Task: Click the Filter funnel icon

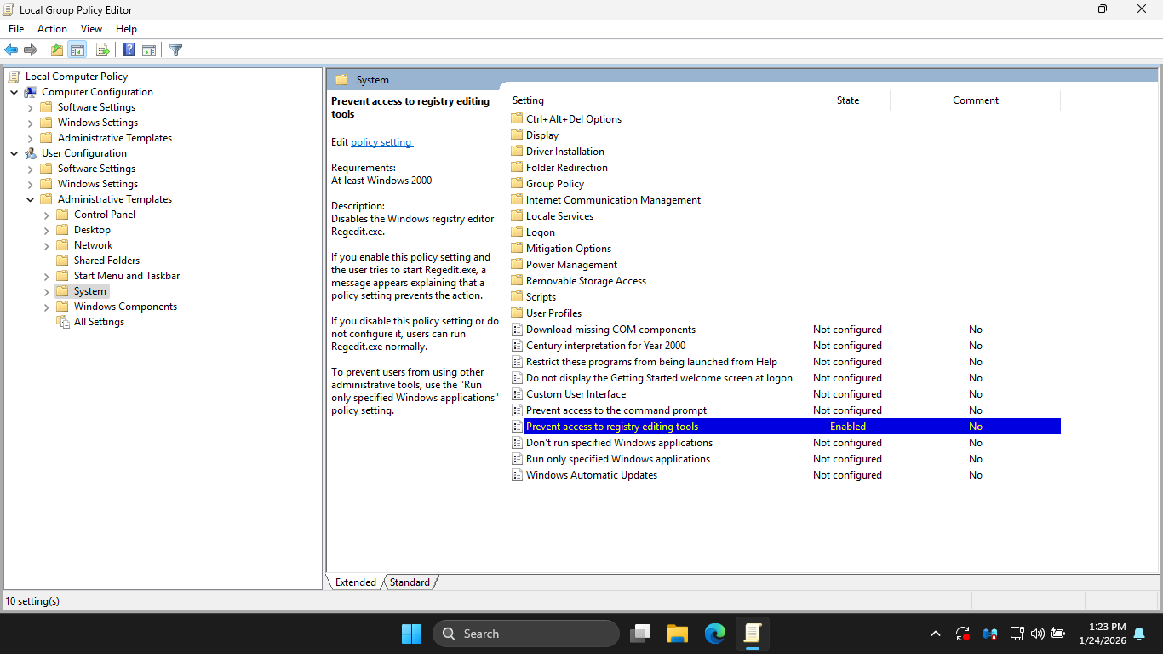Action: click(x=175, y=50)
